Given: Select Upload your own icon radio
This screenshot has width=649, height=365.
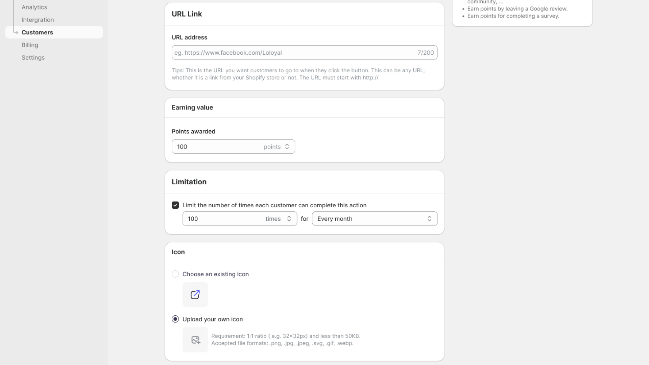Looking at the screenshot, I should coord(175,319).
